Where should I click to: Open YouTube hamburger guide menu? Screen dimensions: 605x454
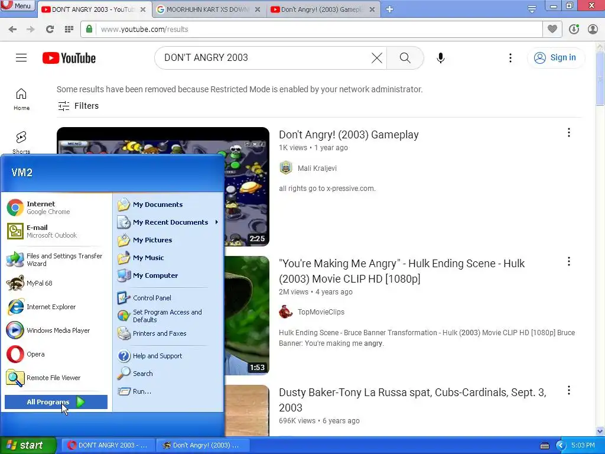(x=21, y=58)
